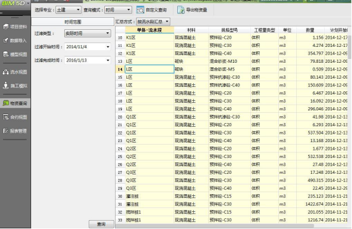Open 合约视图 in the sidebar
Viewport: 352px width, 229px height.
click(x=15, y=117)
